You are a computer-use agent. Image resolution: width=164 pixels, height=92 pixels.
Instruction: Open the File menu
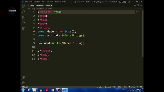point(26,2)
